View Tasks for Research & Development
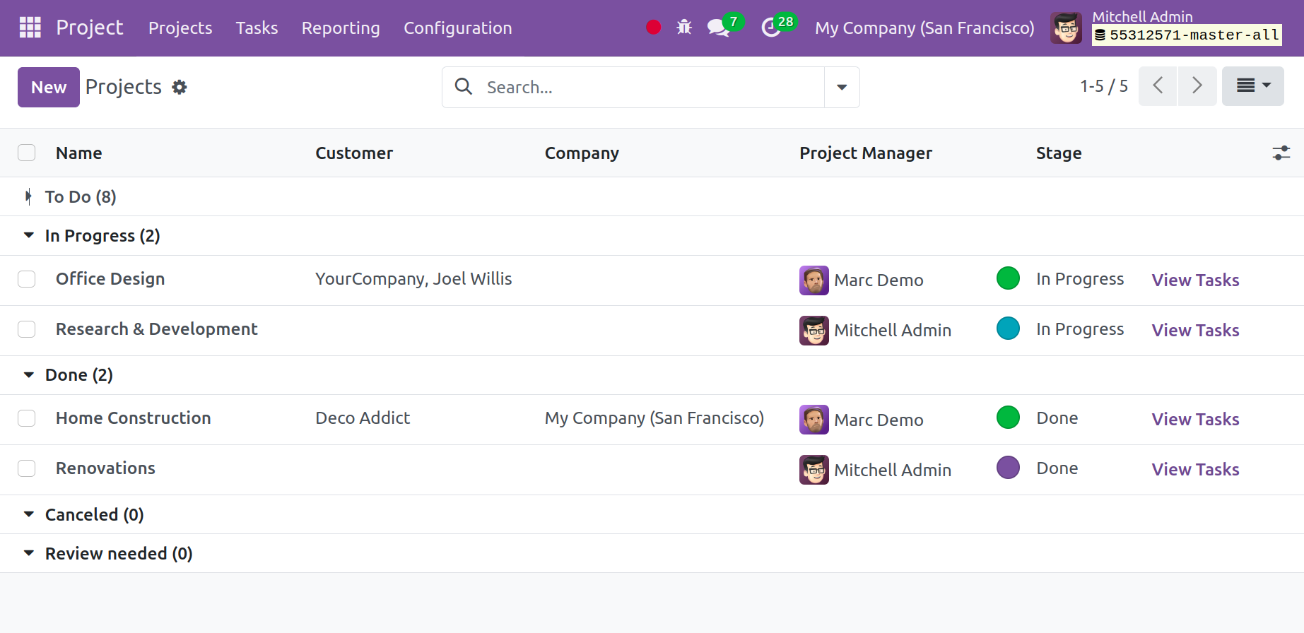Screen dimensions: 1304x633 click(x=1195, y=331)
